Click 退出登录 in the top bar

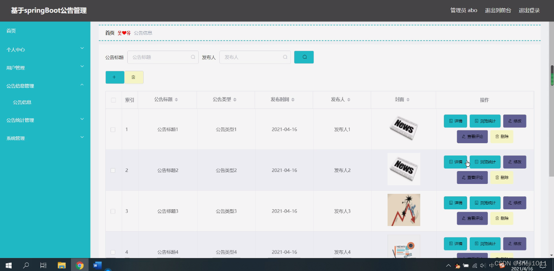529,10
